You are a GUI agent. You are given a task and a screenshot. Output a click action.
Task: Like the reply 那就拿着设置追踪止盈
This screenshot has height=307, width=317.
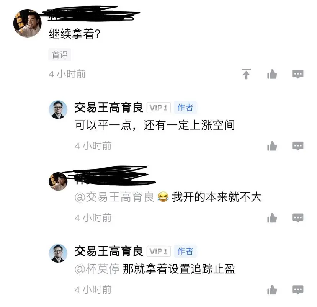pos(272,290)
